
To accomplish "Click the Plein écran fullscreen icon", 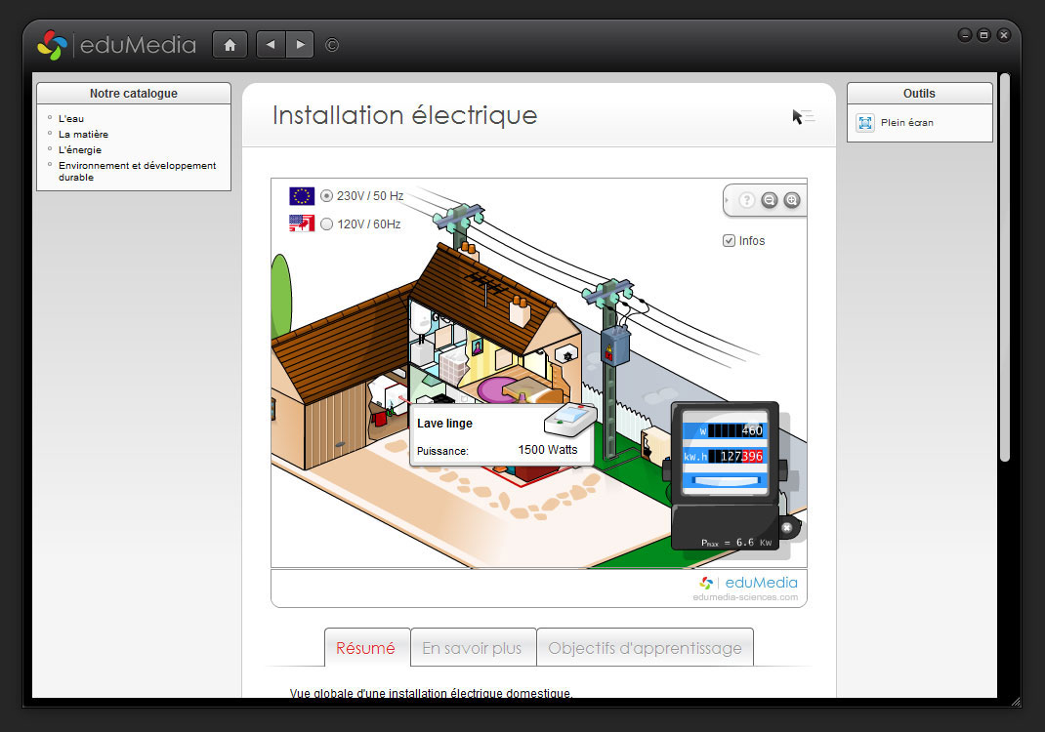I will [865, 123].
